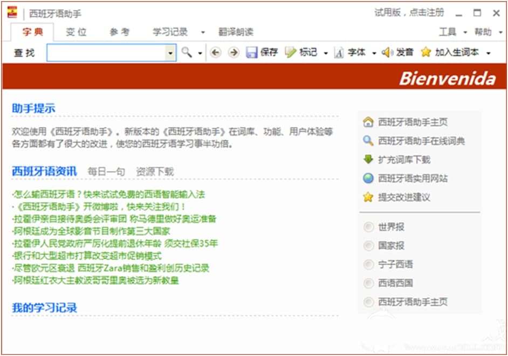Open the 帮助 menu
This screenshot has height=356, width=508.
point(483,32)
